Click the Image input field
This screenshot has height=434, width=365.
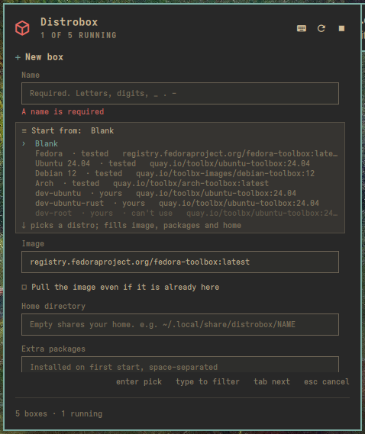point(180,262)
